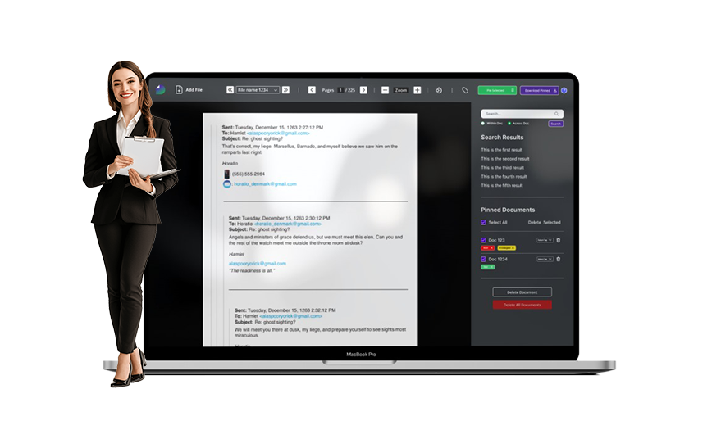Select the Within Doc radio option
The width and height of the screenshot is (721, 430).
(483, 124)
